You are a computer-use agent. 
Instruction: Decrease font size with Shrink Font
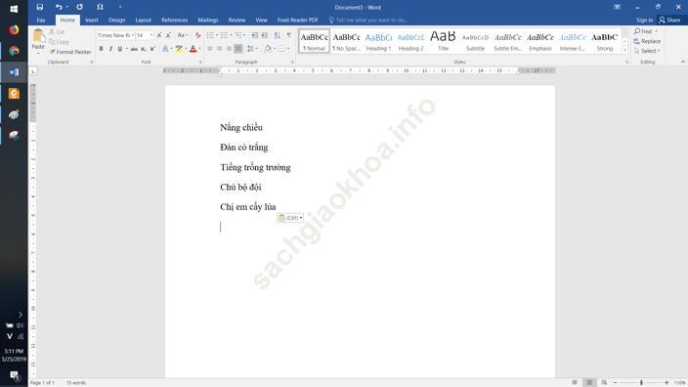(x=168, y=35)
